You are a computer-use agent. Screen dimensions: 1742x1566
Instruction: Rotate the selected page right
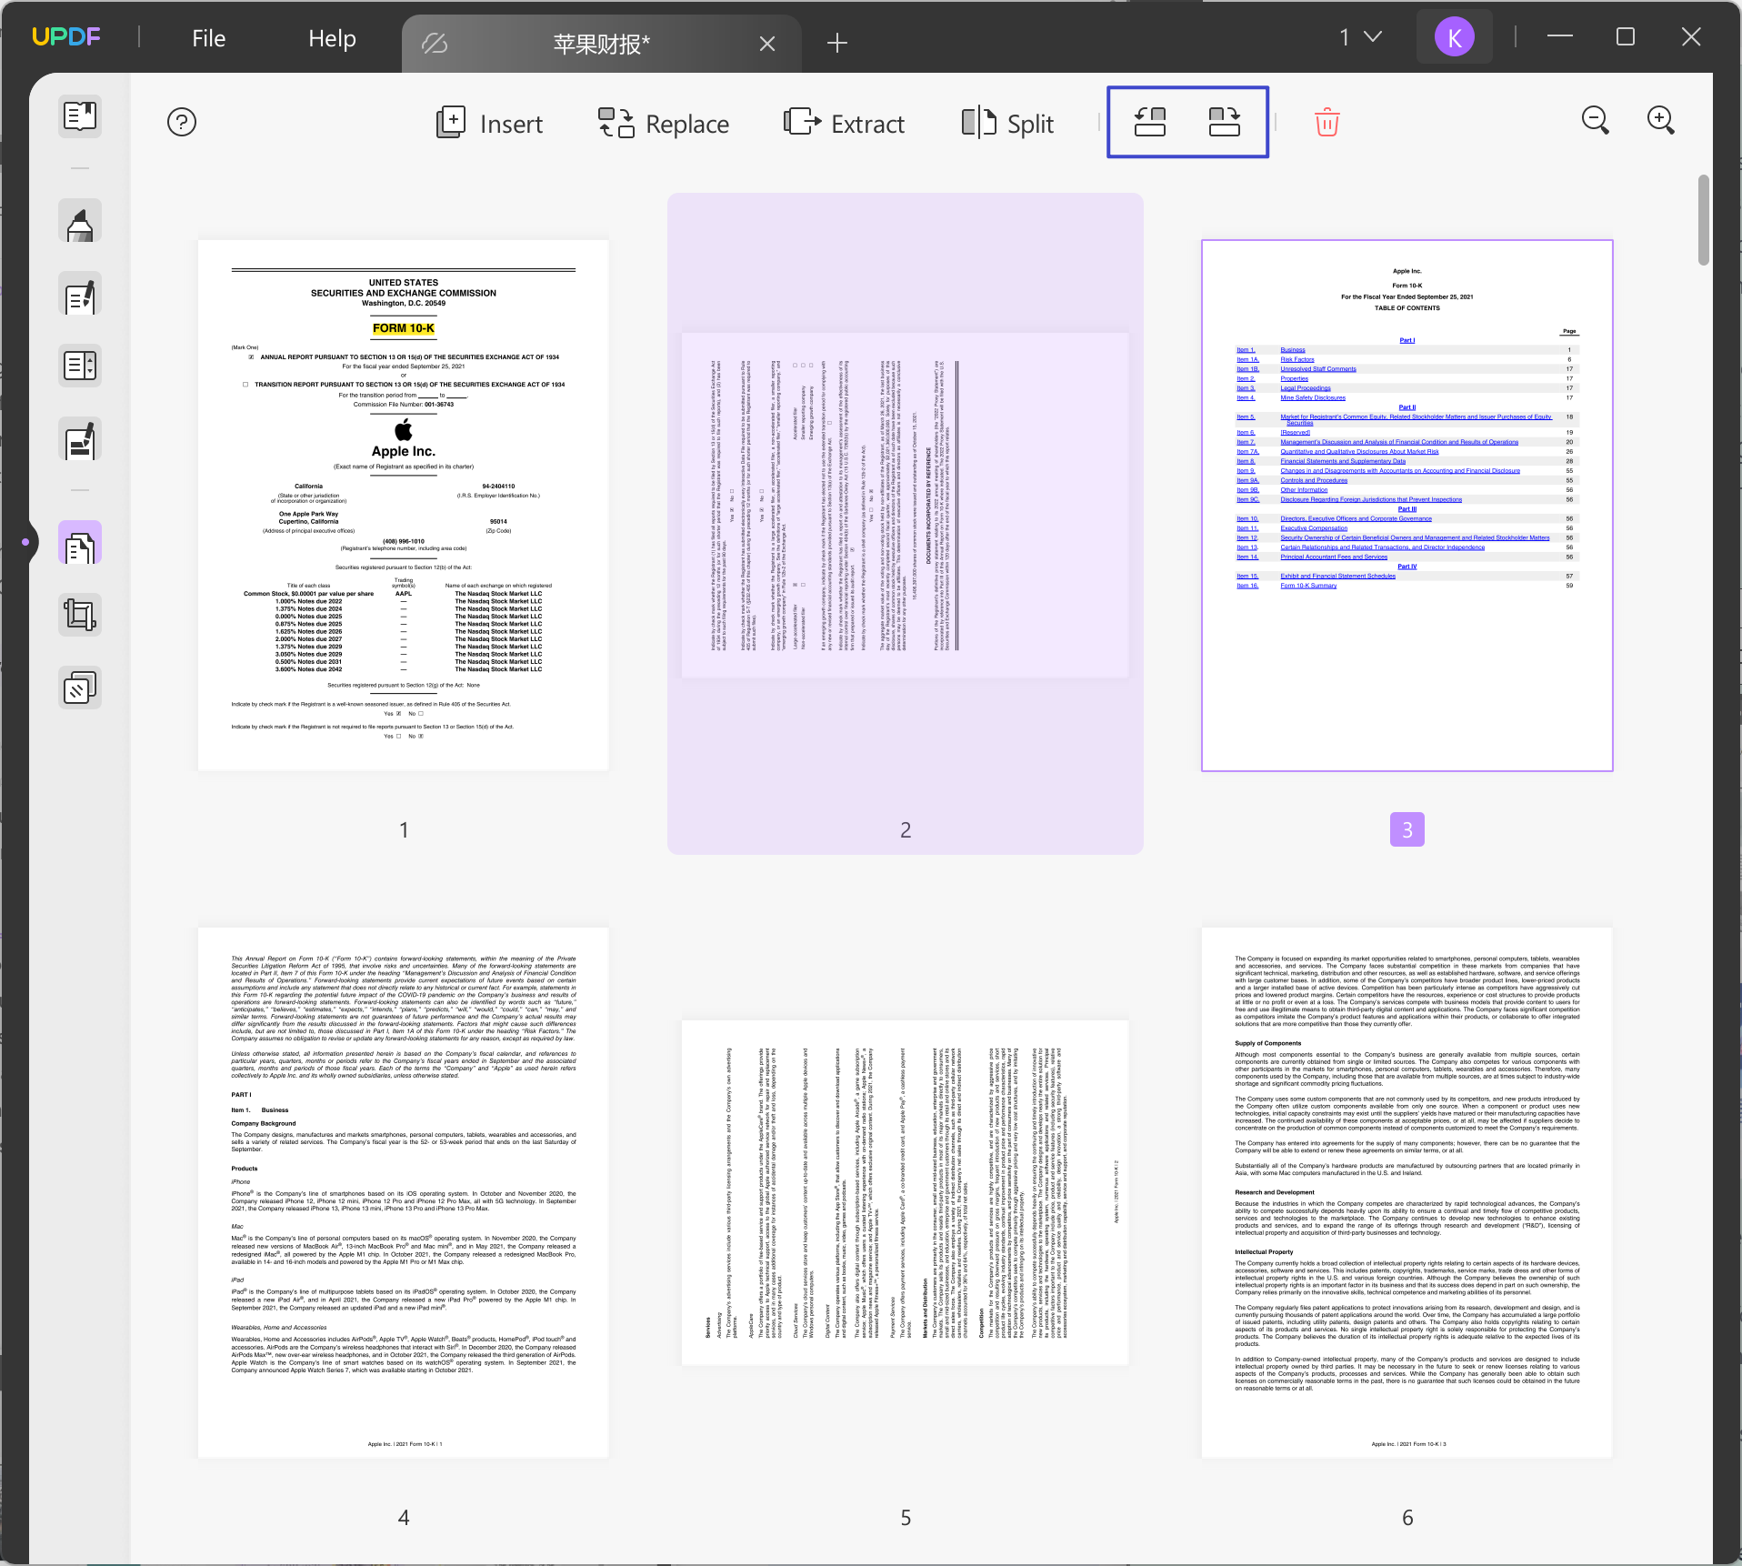pos(1225,122)
